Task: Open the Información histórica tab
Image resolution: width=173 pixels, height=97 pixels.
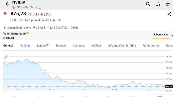Action: [122, 45]
